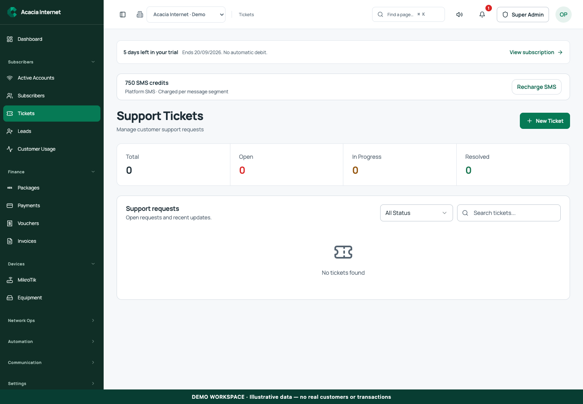Screen dimensions: 583x404
Task: Click the "No tickets found" message
Action: tap(343, 273)
